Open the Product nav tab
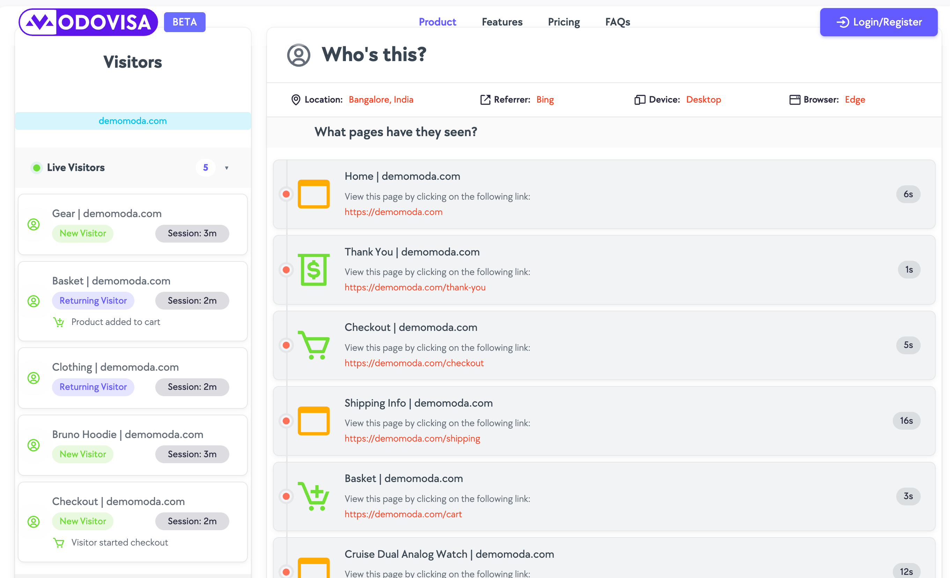 click(x=437, y=22)
